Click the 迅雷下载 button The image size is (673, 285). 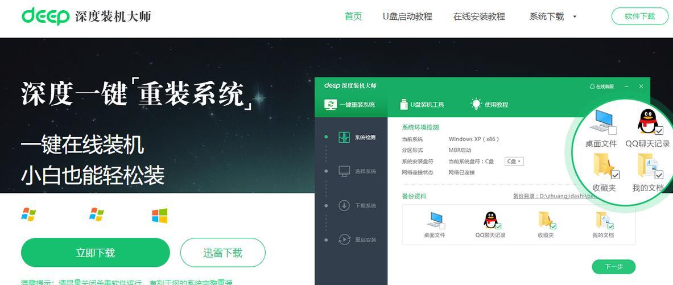click(x=223, y=253)
